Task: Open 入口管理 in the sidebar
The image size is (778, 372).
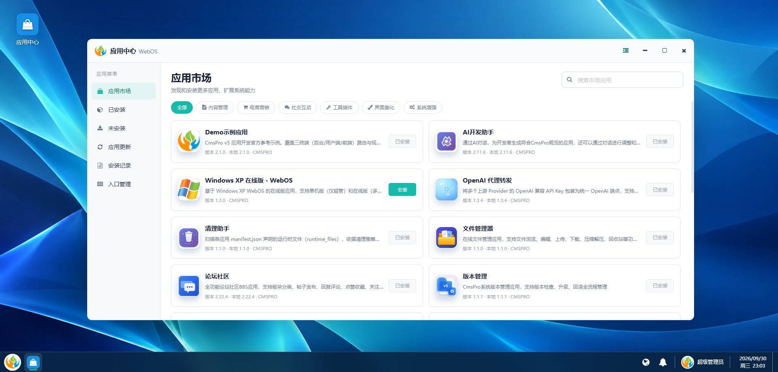Action: 124,184
